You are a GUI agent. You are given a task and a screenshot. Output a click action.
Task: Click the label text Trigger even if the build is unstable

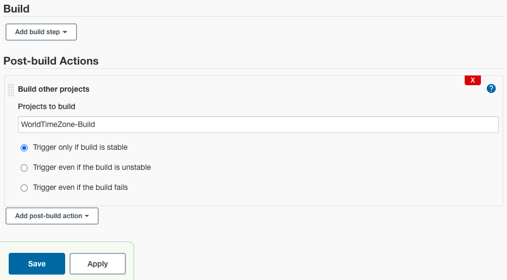(92, 168)
